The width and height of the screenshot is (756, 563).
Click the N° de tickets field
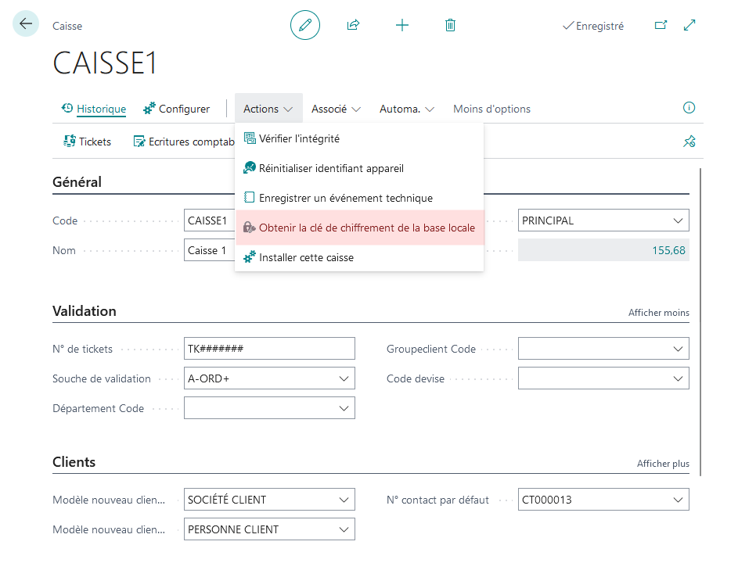tap(269, 349)
